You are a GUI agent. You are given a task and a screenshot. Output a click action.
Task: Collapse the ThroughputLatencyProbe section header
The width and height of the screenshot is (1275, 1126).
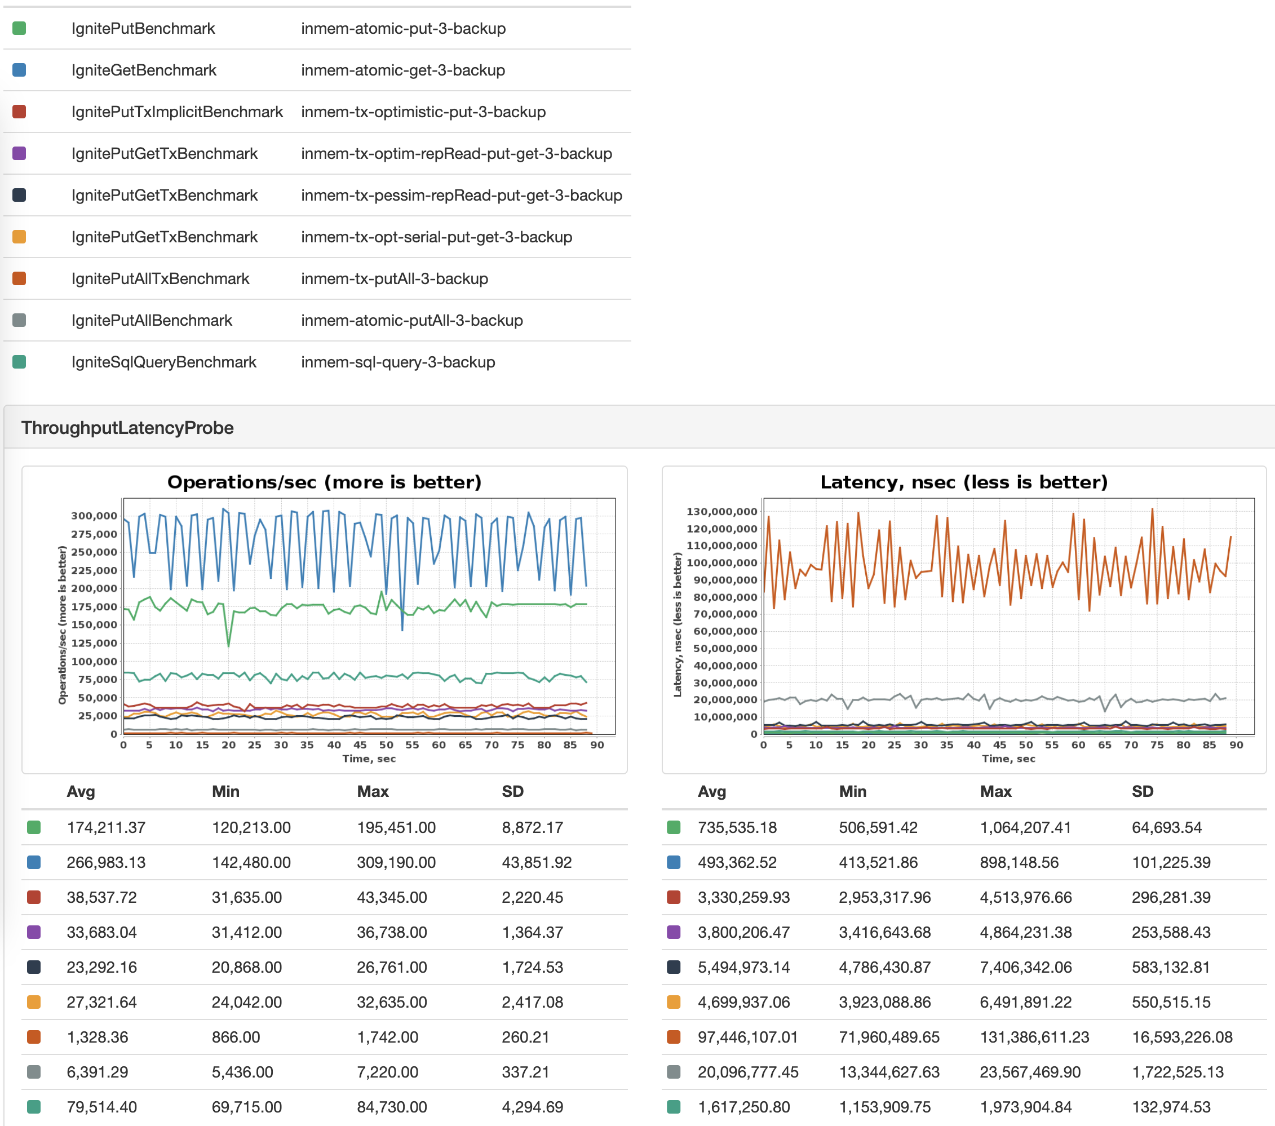[x=127, y=428]
